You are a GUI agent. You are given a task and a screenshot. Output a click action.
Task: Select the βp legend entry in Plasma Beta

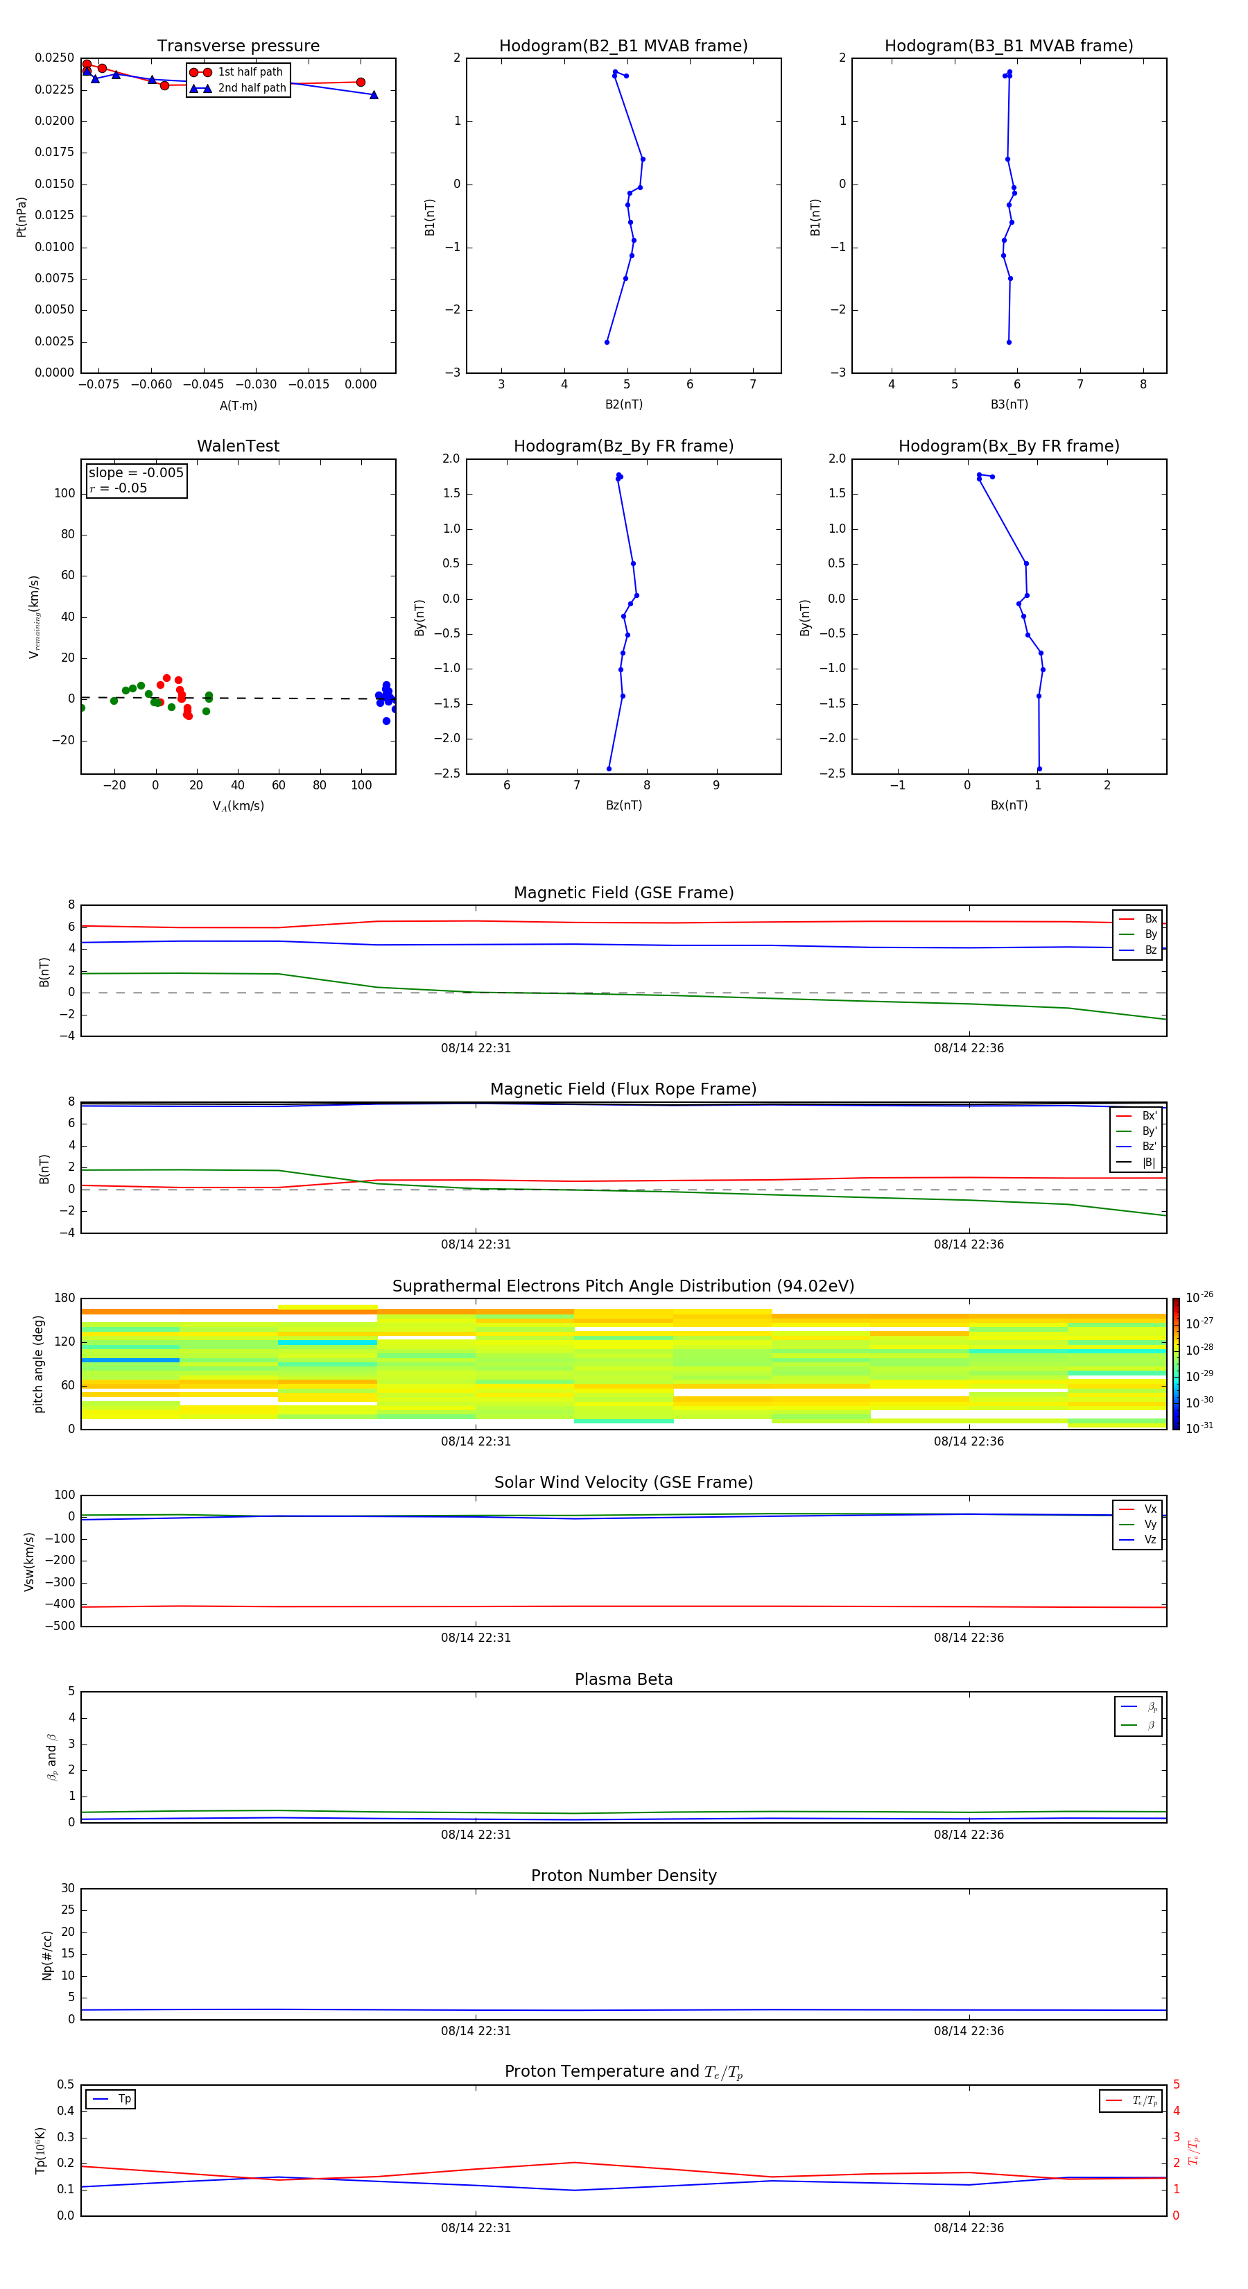[1138, 1707]
